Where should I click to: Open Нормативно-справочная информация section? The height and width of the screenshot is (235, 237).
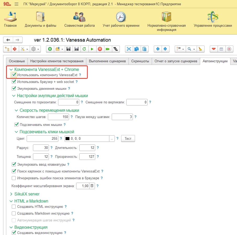tap(166, 21)
